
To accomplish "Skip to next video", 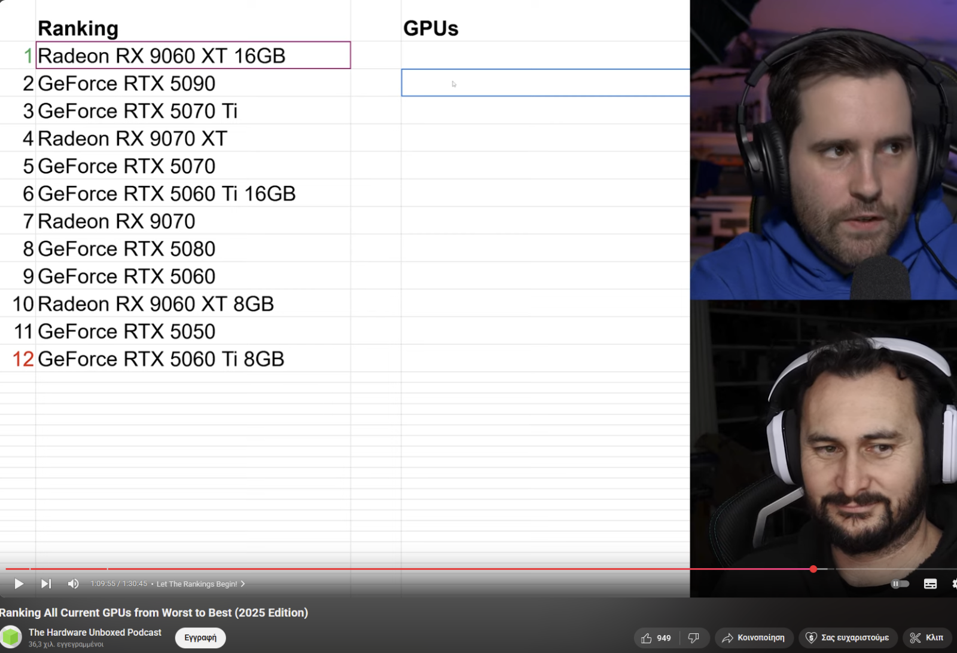I will 46,584.
